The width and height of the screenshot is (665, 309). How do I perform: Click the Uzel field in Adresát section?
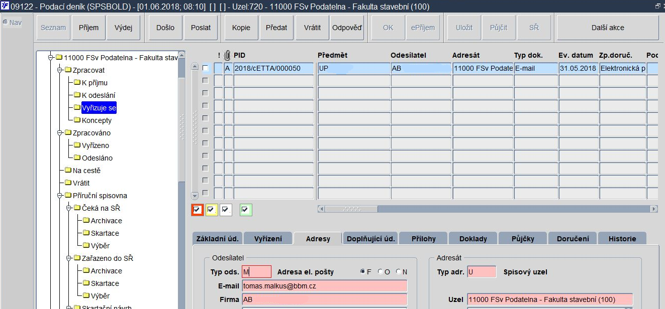coord(549,299)
